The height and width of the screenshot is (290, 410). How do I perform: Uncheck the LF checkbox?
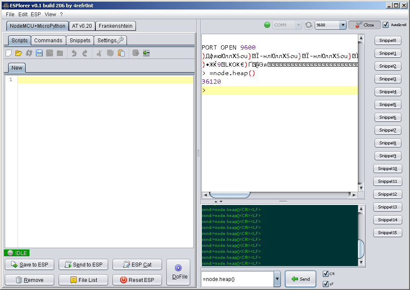(326, 283)
